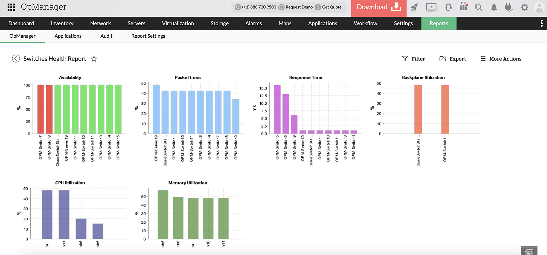547x255 pixels.
Task: Click the Download button
Action: 379,7
